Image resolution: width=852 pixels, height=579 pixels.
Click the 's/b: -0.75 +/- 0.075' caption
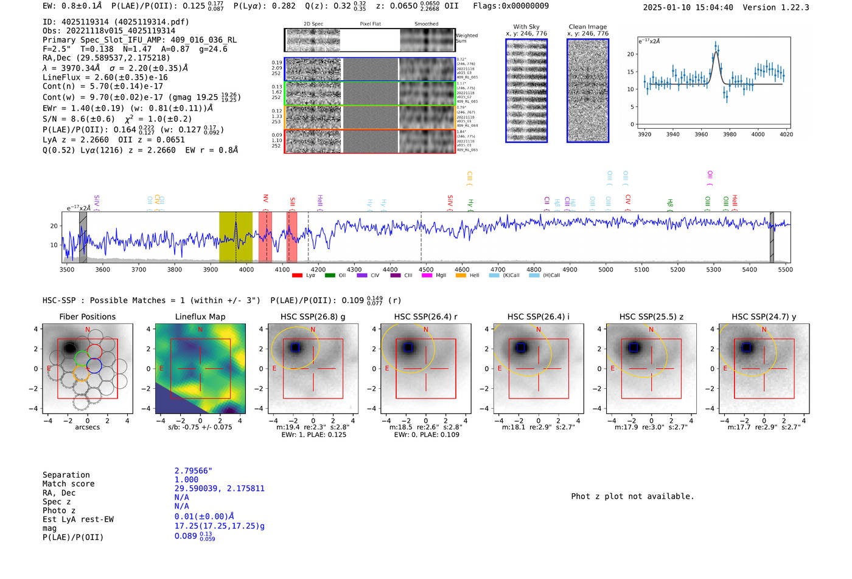pyautogui.click(x=200, y=427)
